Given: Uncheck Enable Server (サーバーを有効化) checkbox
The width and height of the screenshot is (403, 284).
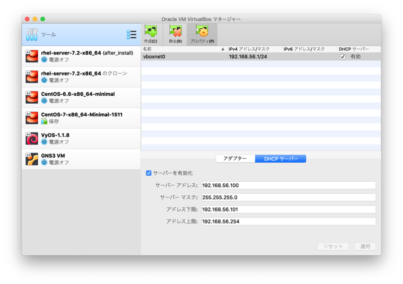Looking at the screenshot, I should (149, 173).
